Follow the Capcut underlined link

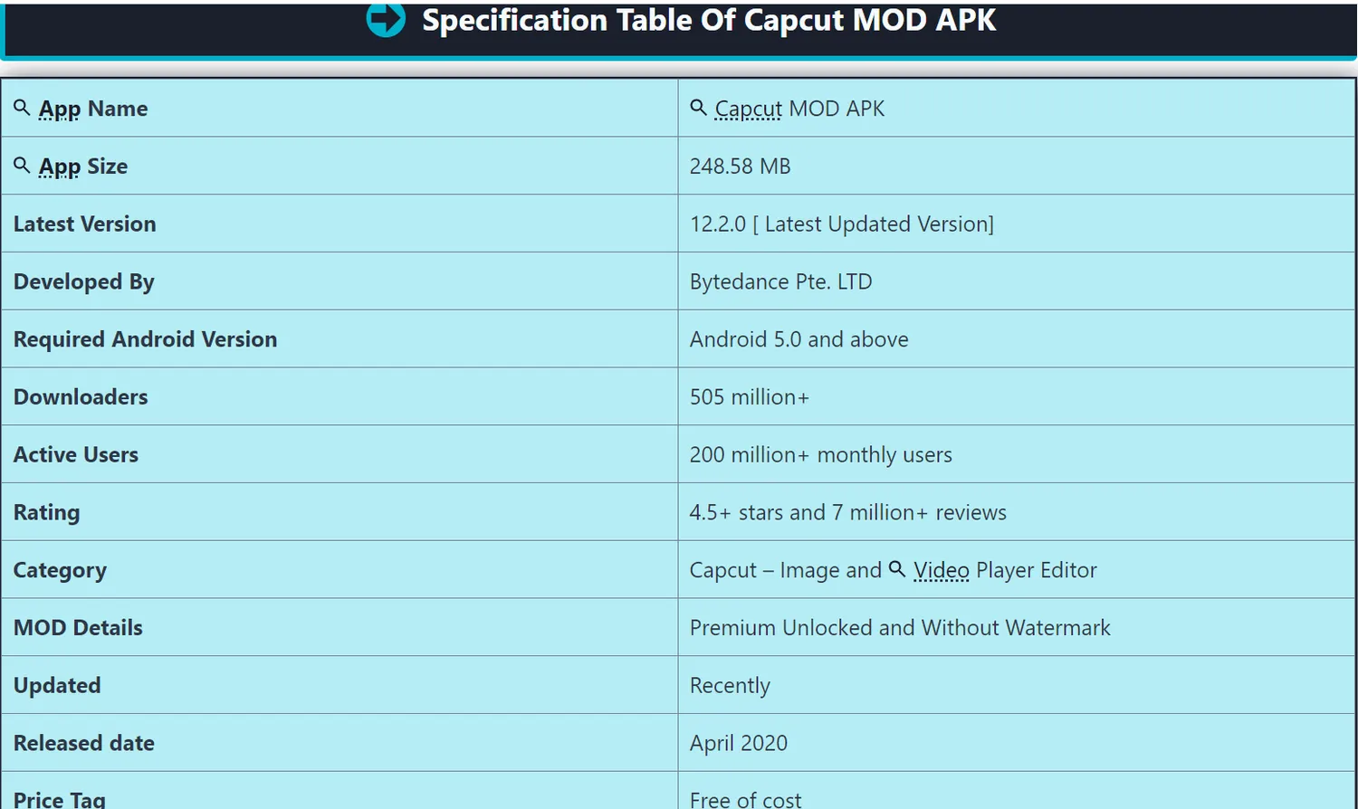(x=749, y=109)
